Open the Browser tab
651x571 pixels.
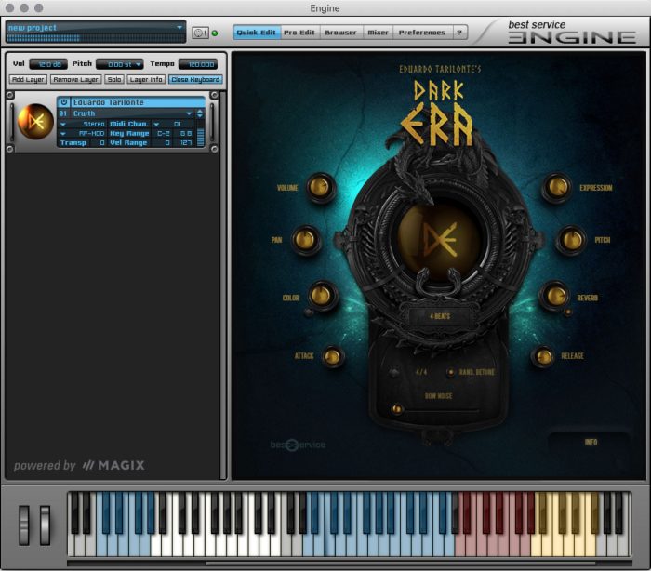click(341, 33)
